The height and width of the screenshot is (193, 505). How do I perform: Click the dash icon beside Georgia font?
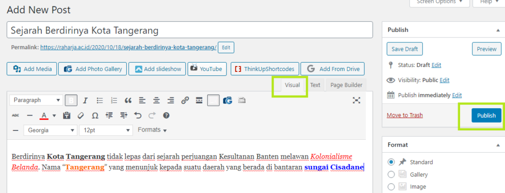(x=15, y=130)
